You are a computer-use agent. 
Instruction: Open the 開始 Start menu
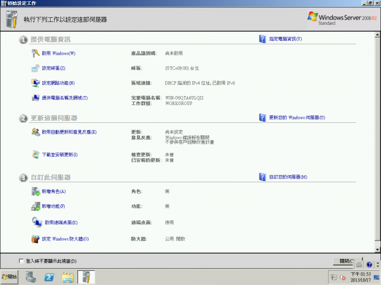tap(10, 277)
